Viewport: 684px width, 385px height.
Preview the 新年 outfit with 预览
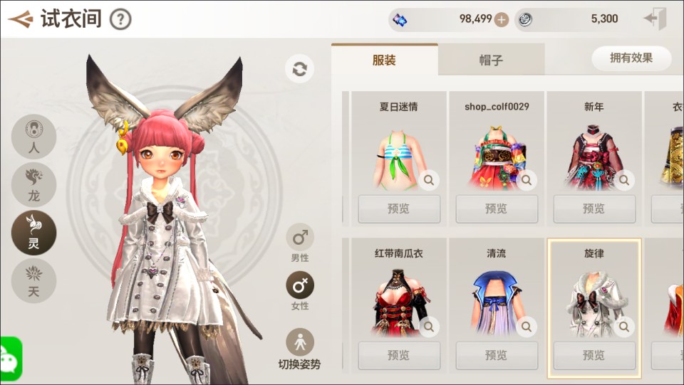594,209
